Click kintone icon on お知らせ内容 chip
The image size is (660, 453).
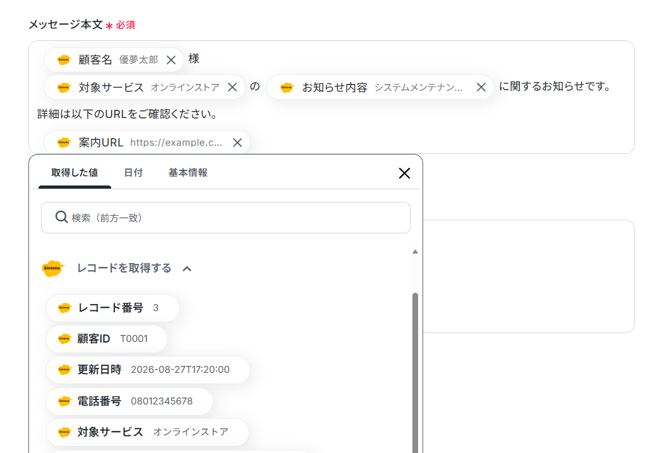click(287, 88)
